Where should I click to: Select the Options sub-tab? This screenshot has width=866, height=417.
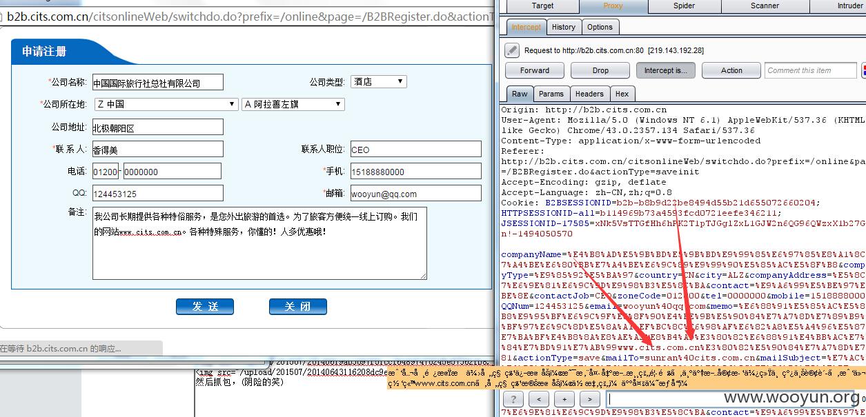pyautogui.click(x=600, y=27)
